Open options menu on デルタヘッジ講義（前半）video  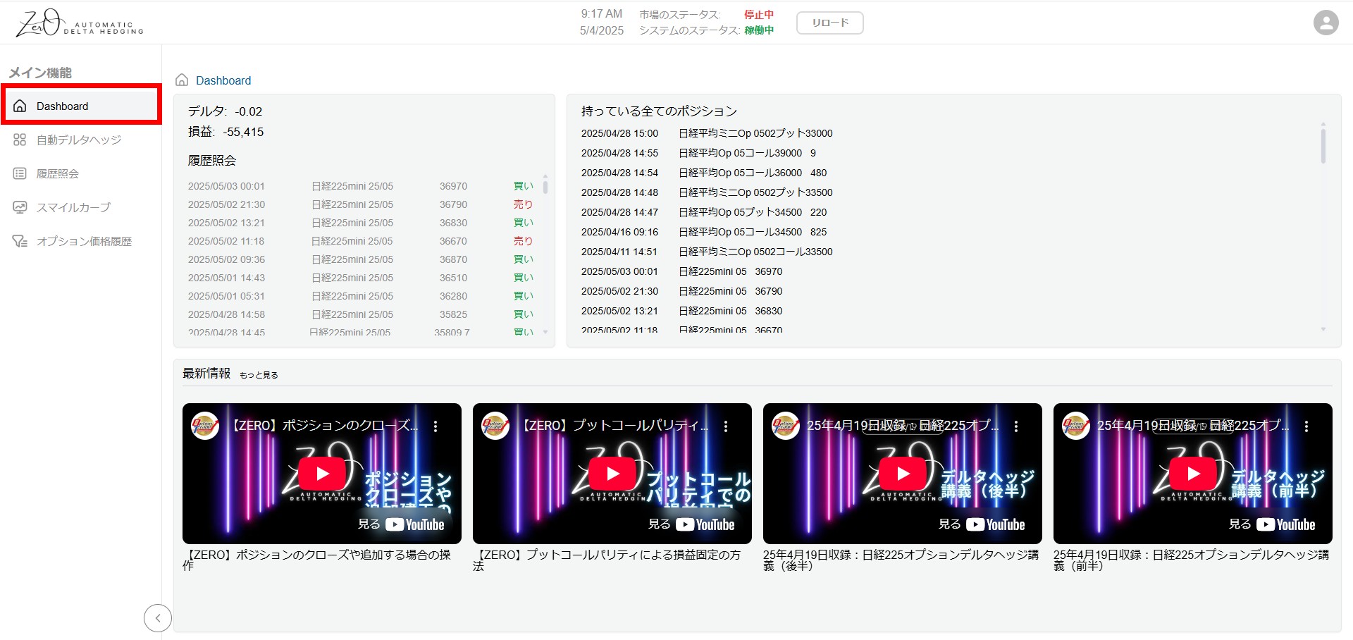(1306, 426)
